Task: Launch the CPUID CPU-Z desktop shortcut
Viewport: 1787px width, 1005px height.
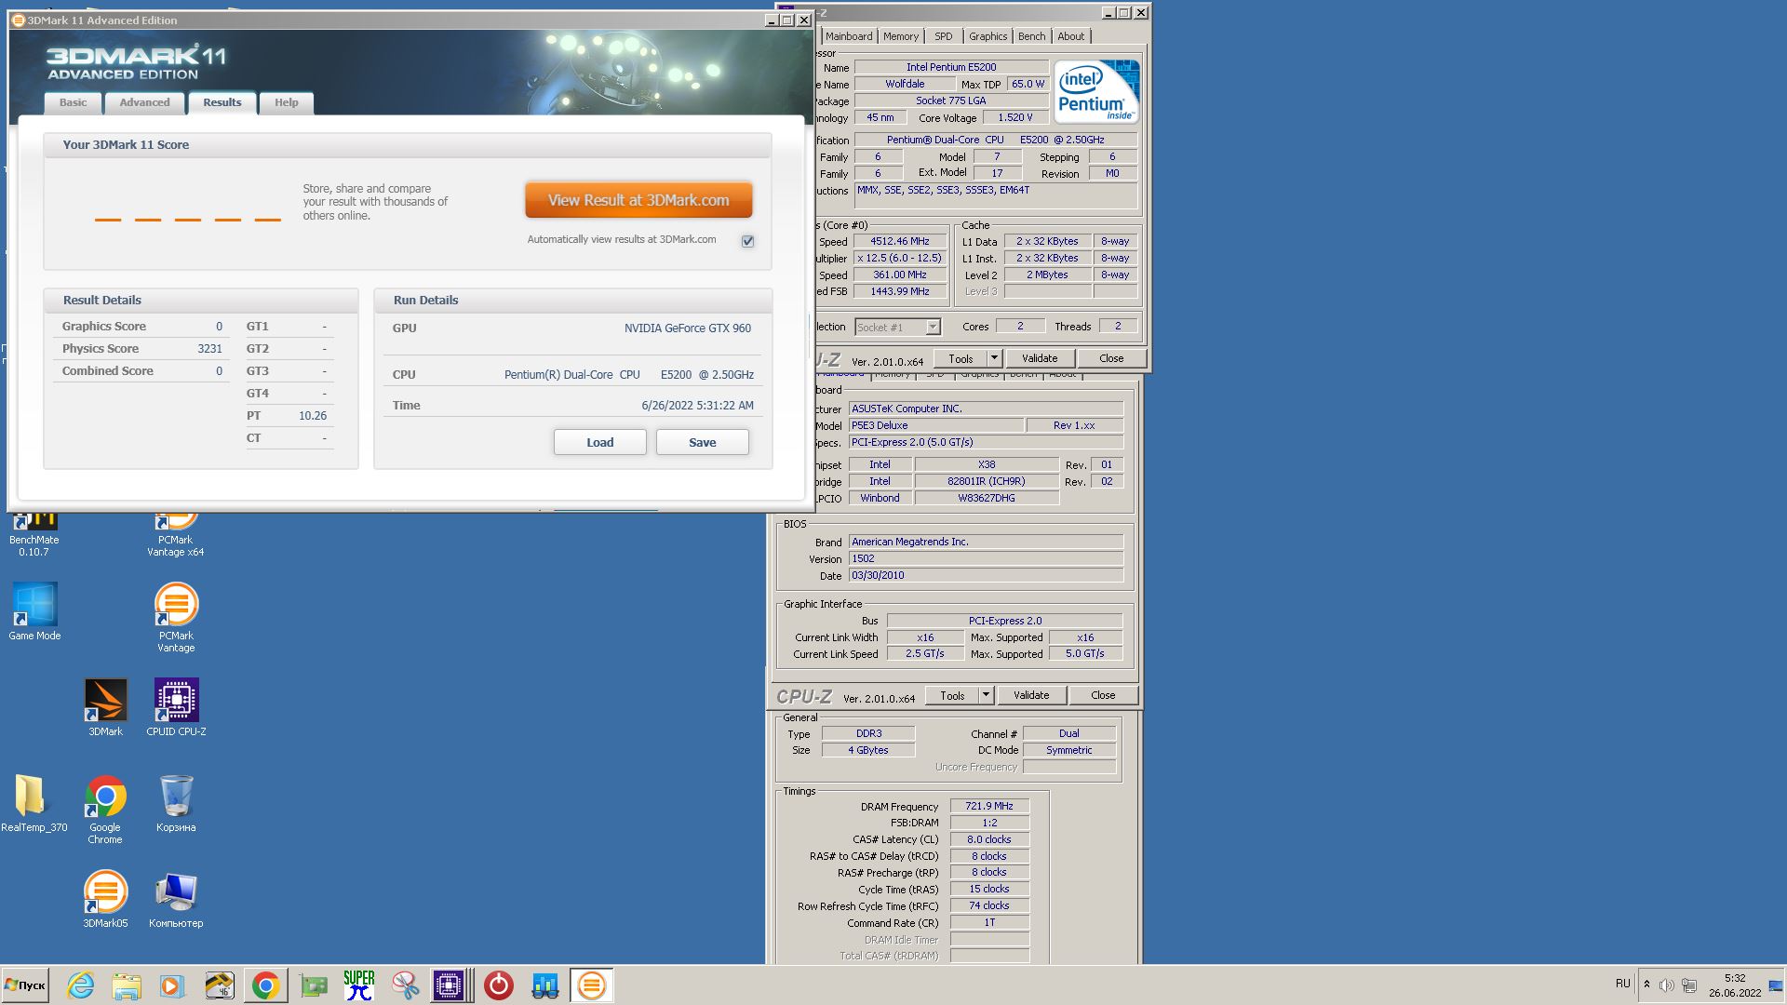Action: click(x=176, y=707)
